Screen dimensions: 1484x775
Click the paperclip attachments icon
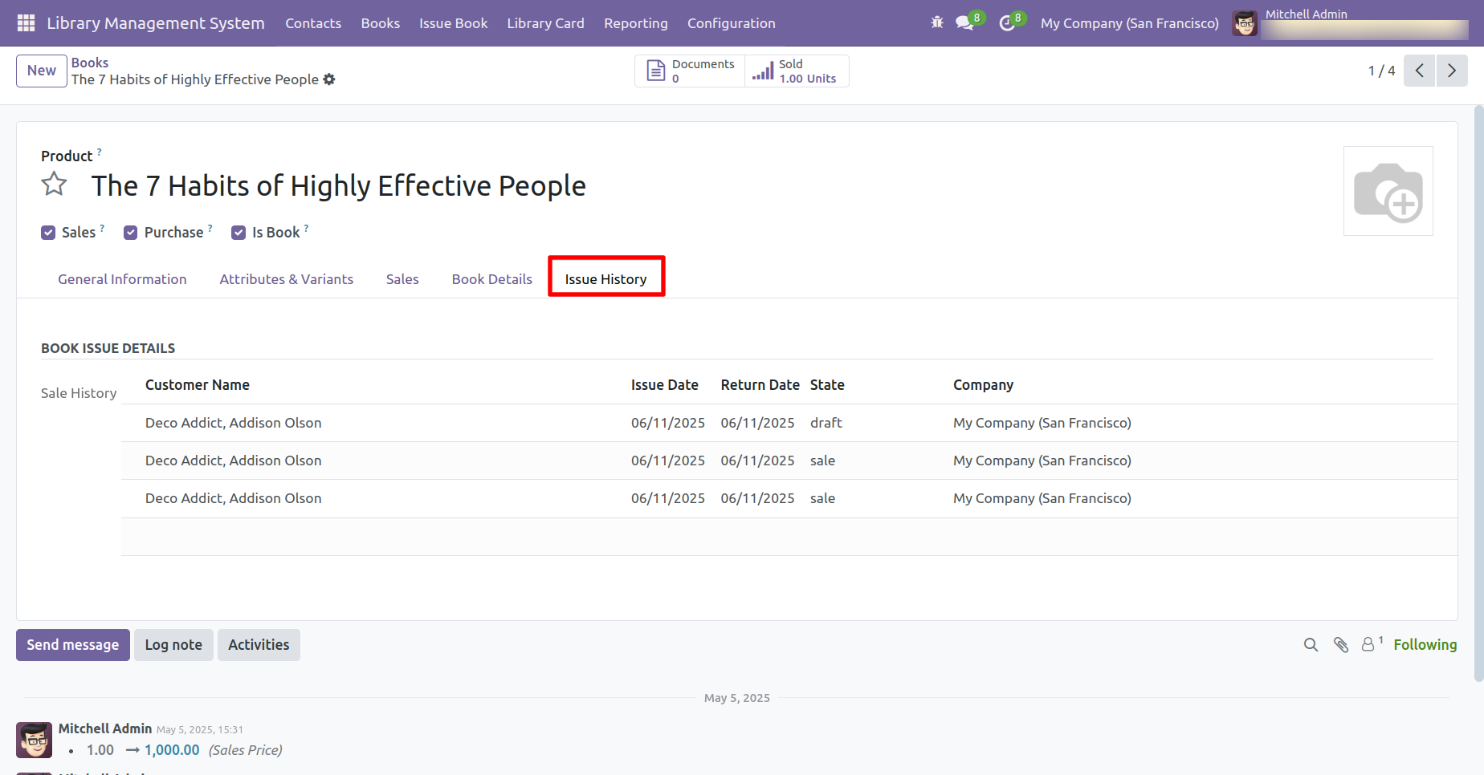pos(1341,645)
